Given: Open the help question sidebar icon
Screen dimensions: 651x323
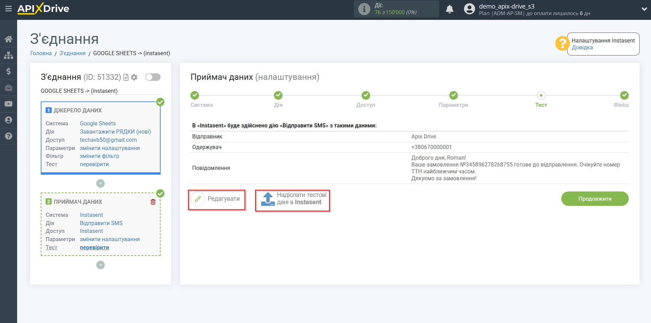Looking at the screenshot, I should pyautogui.click(x=9, y=136).
